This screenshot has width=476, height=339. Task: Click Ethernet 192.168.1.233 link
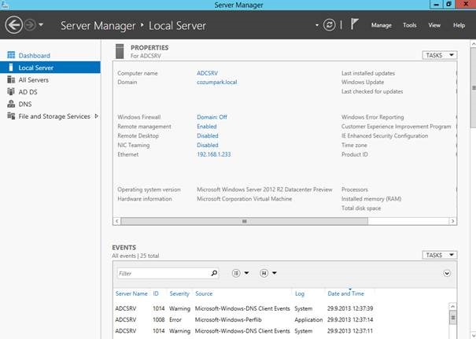[x=214, y=154]
